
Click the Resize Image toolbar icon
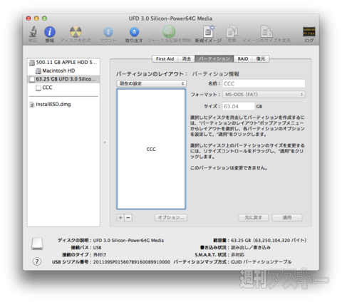(266, 31)
